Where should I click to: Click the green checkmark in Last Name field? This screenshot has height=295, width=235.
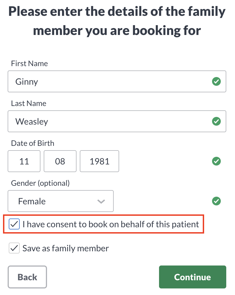coord(216,121)
